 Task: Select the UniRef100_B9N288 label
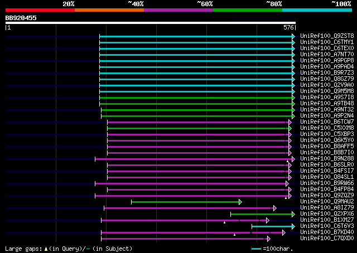click(327, 159)
